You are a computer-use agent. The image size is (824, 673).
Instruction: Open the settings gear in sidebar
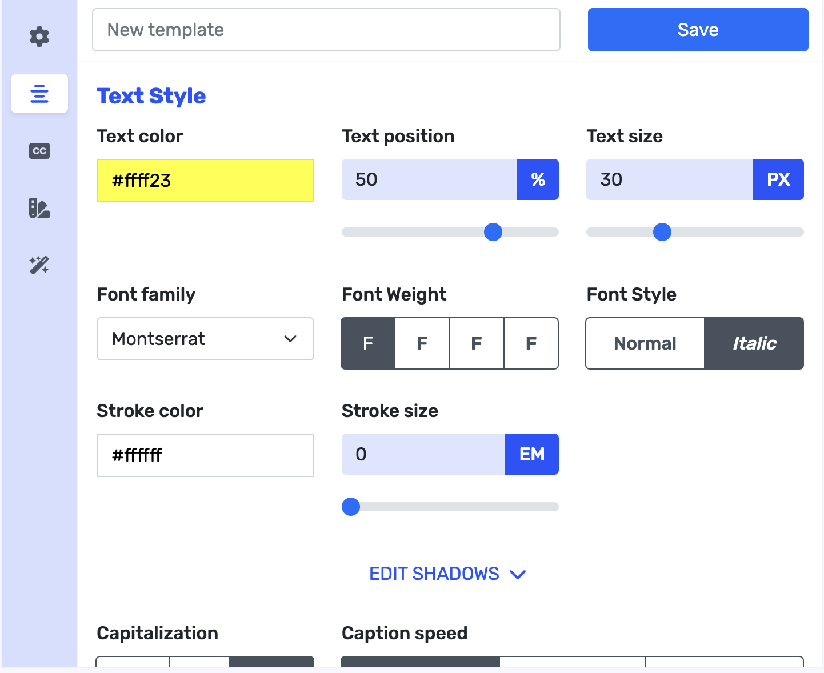[x=39, y=37]
